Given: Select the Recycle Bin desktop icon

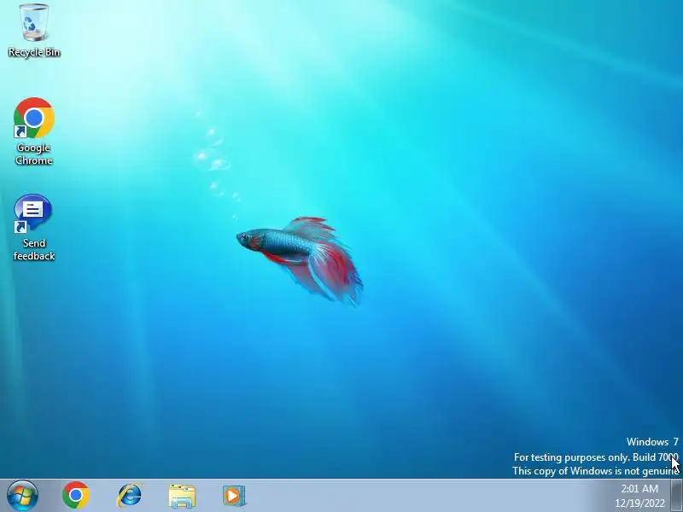Looking at the screenshot, I should point(34,31).
